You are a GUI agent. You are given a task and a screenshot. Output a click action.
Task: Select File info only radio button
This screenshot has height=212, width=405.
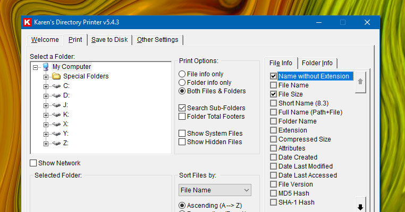coord(182,74)
